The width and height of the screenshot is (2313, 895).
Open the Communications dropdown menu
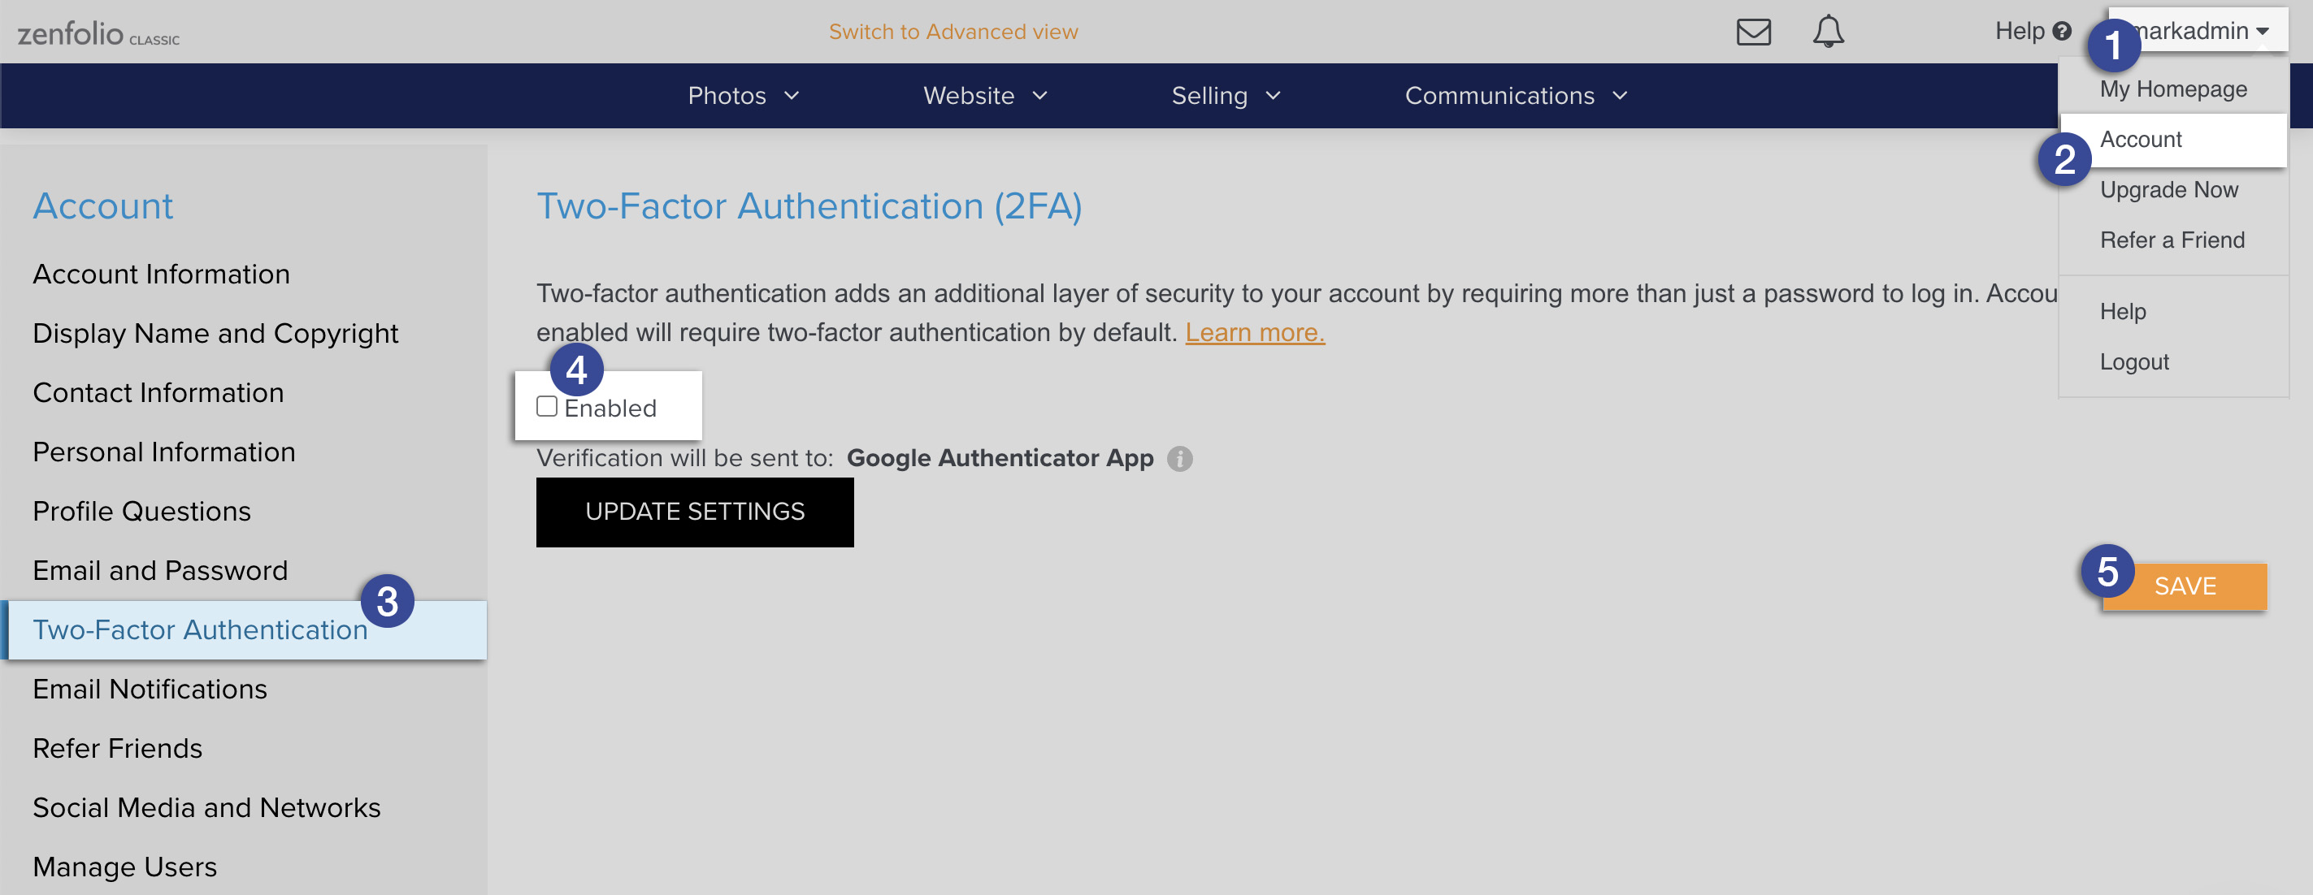pyautogui.click(x=1515, y=95)
